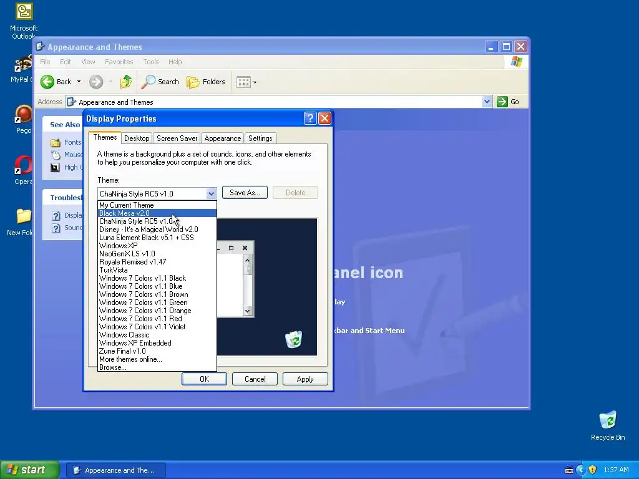The height and width of the screenshot is (479, 639).
Task: Click the security shield tray icon
Action: [x=593, y=470]
